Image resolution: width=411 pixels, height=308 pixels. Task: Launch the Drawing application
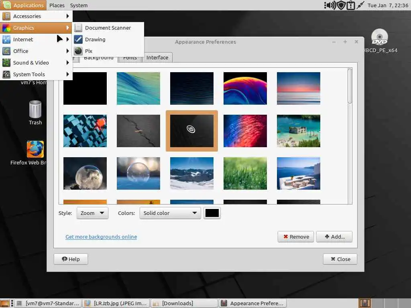tap(108, 39)
